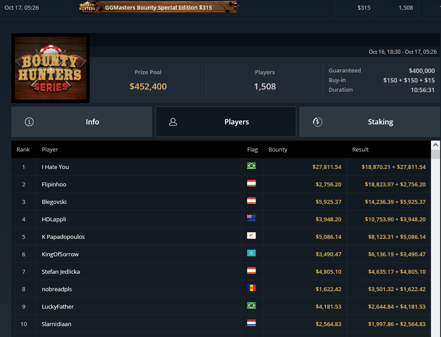Click Austria flag for Blegovski
The height and width of the screenshot is (337, 441).
click(x=251, y=201)
